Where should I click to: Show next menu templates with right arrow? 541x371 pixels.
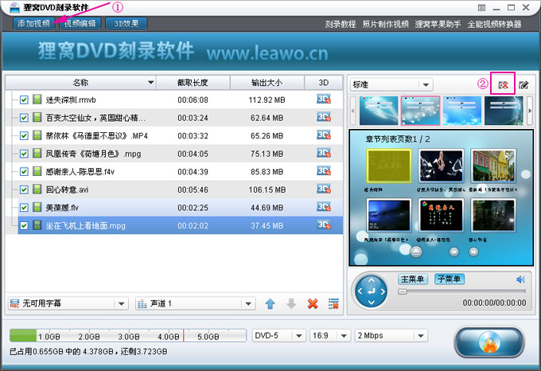tap(530, 111)
